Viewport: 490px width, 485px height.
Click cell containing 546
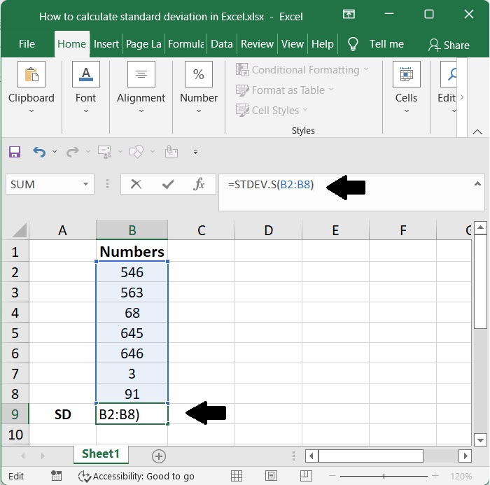(132, 272)
